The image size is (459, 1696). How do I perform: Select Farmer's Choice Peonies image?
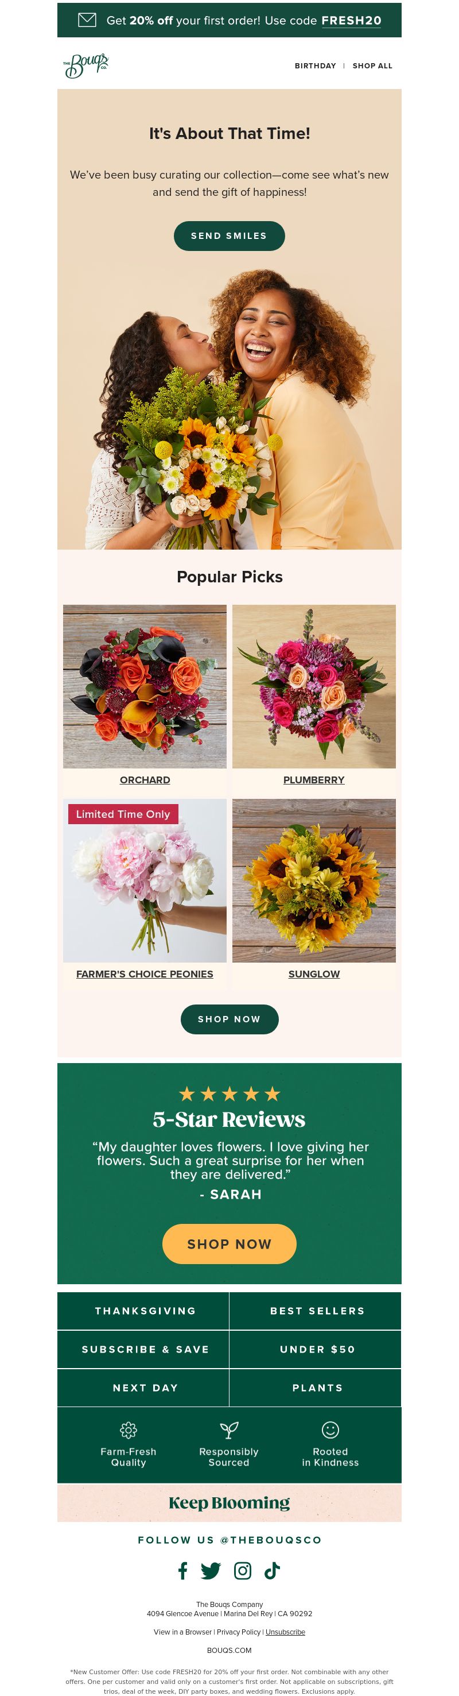tap(145, 880)
